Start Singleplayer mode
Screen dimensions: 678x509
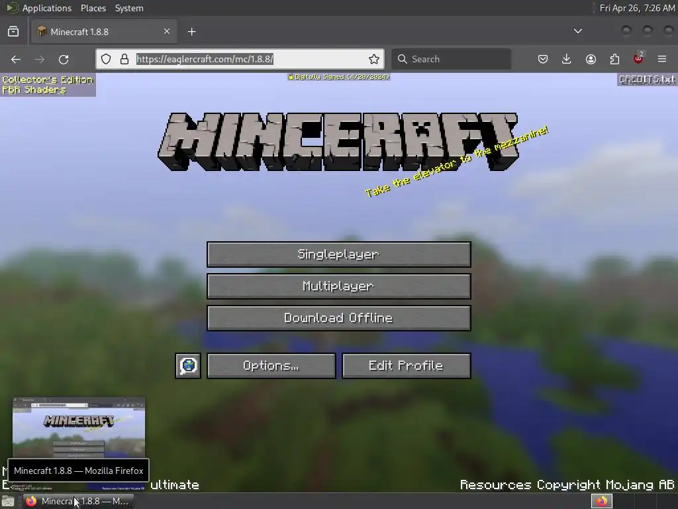coord(338,254)
